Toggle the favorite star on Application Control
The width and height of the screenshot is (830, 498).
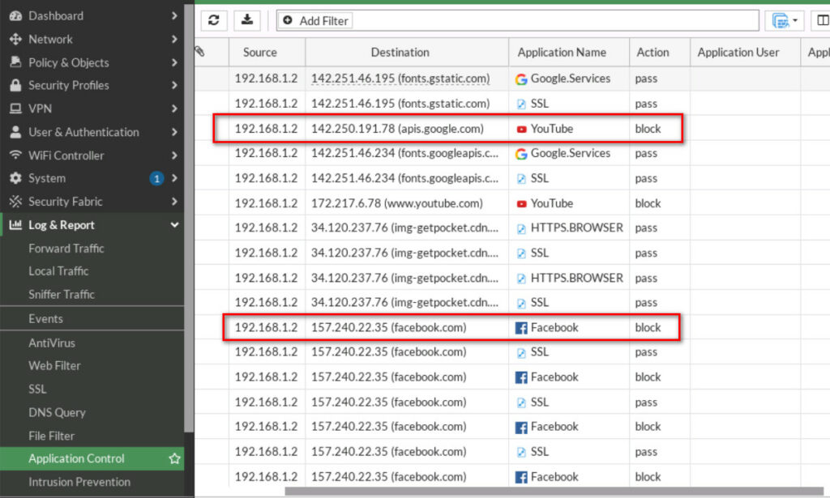coord(174,458)
